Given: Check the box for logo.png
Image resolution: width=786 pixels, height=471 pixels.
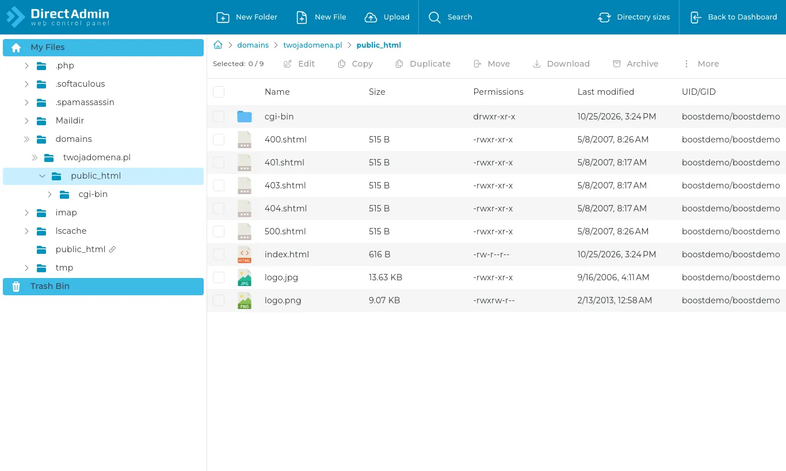Looking at the screenshot, I should coord(219,300).
